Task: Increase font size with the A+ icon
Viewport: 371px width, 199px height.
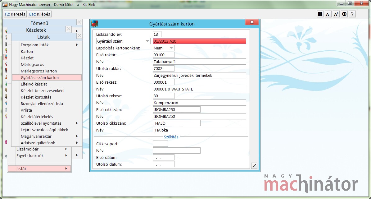Action: pyautogui.click(x=336, y=14)
